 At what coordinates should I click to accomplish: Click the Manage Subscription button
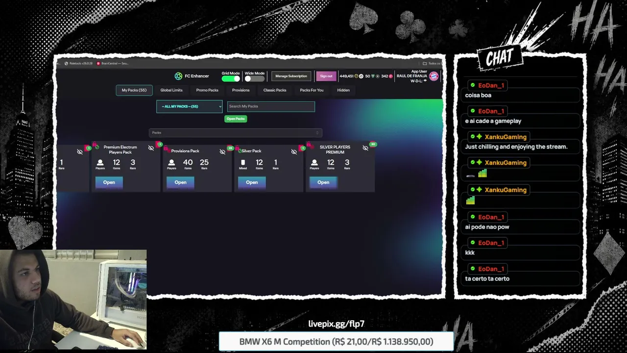pyautogui.click(x=291, y=76)
